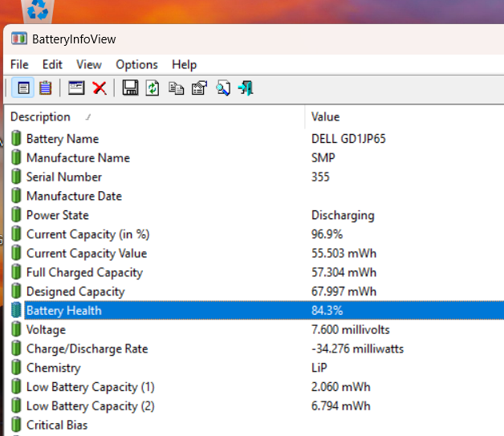
Task: Switch to the Show Battery Log view icon
Action: [x=45, y=88]
